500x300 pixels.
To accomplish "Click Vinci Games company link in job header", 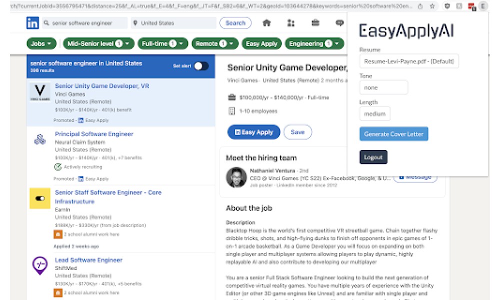I will point(242,80).
